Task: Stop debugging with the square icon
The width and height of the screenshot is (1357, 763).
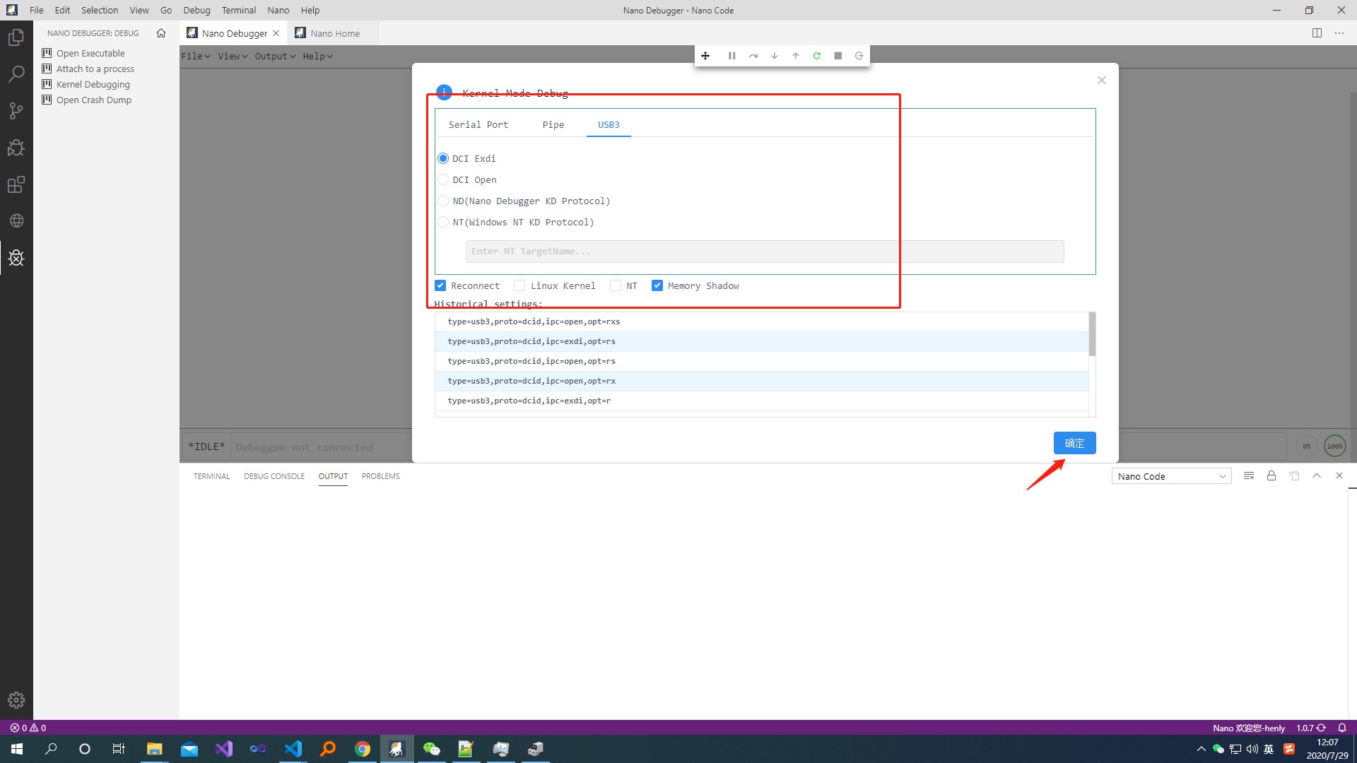Action: [838, 56]
